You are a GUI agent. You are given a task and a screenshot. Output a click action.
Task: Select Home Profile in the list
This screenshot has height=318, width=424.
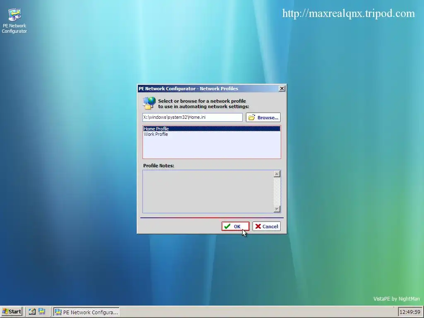point(212,129)
